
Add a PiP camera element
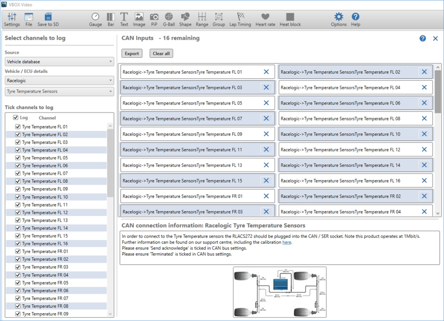154,19
